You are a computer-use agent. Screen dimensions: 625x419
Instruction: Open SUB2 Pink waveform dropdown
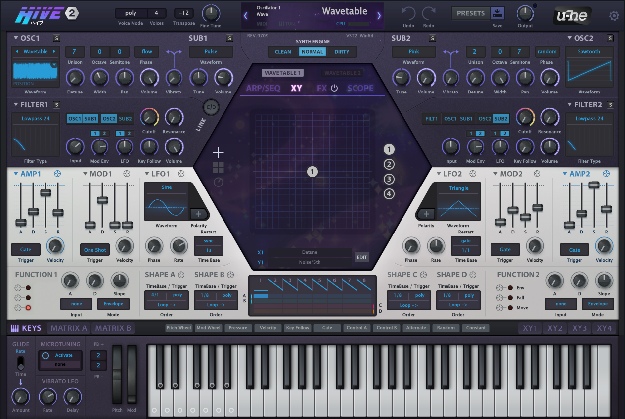pos(414,51)
